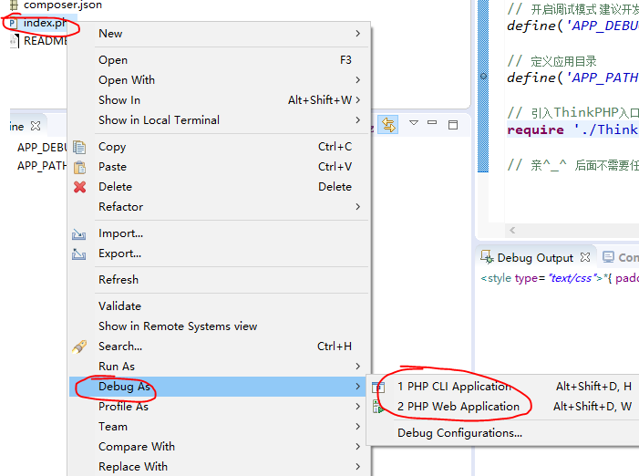Close the Outline view tab
639x476 pixels.
[36, 126]
